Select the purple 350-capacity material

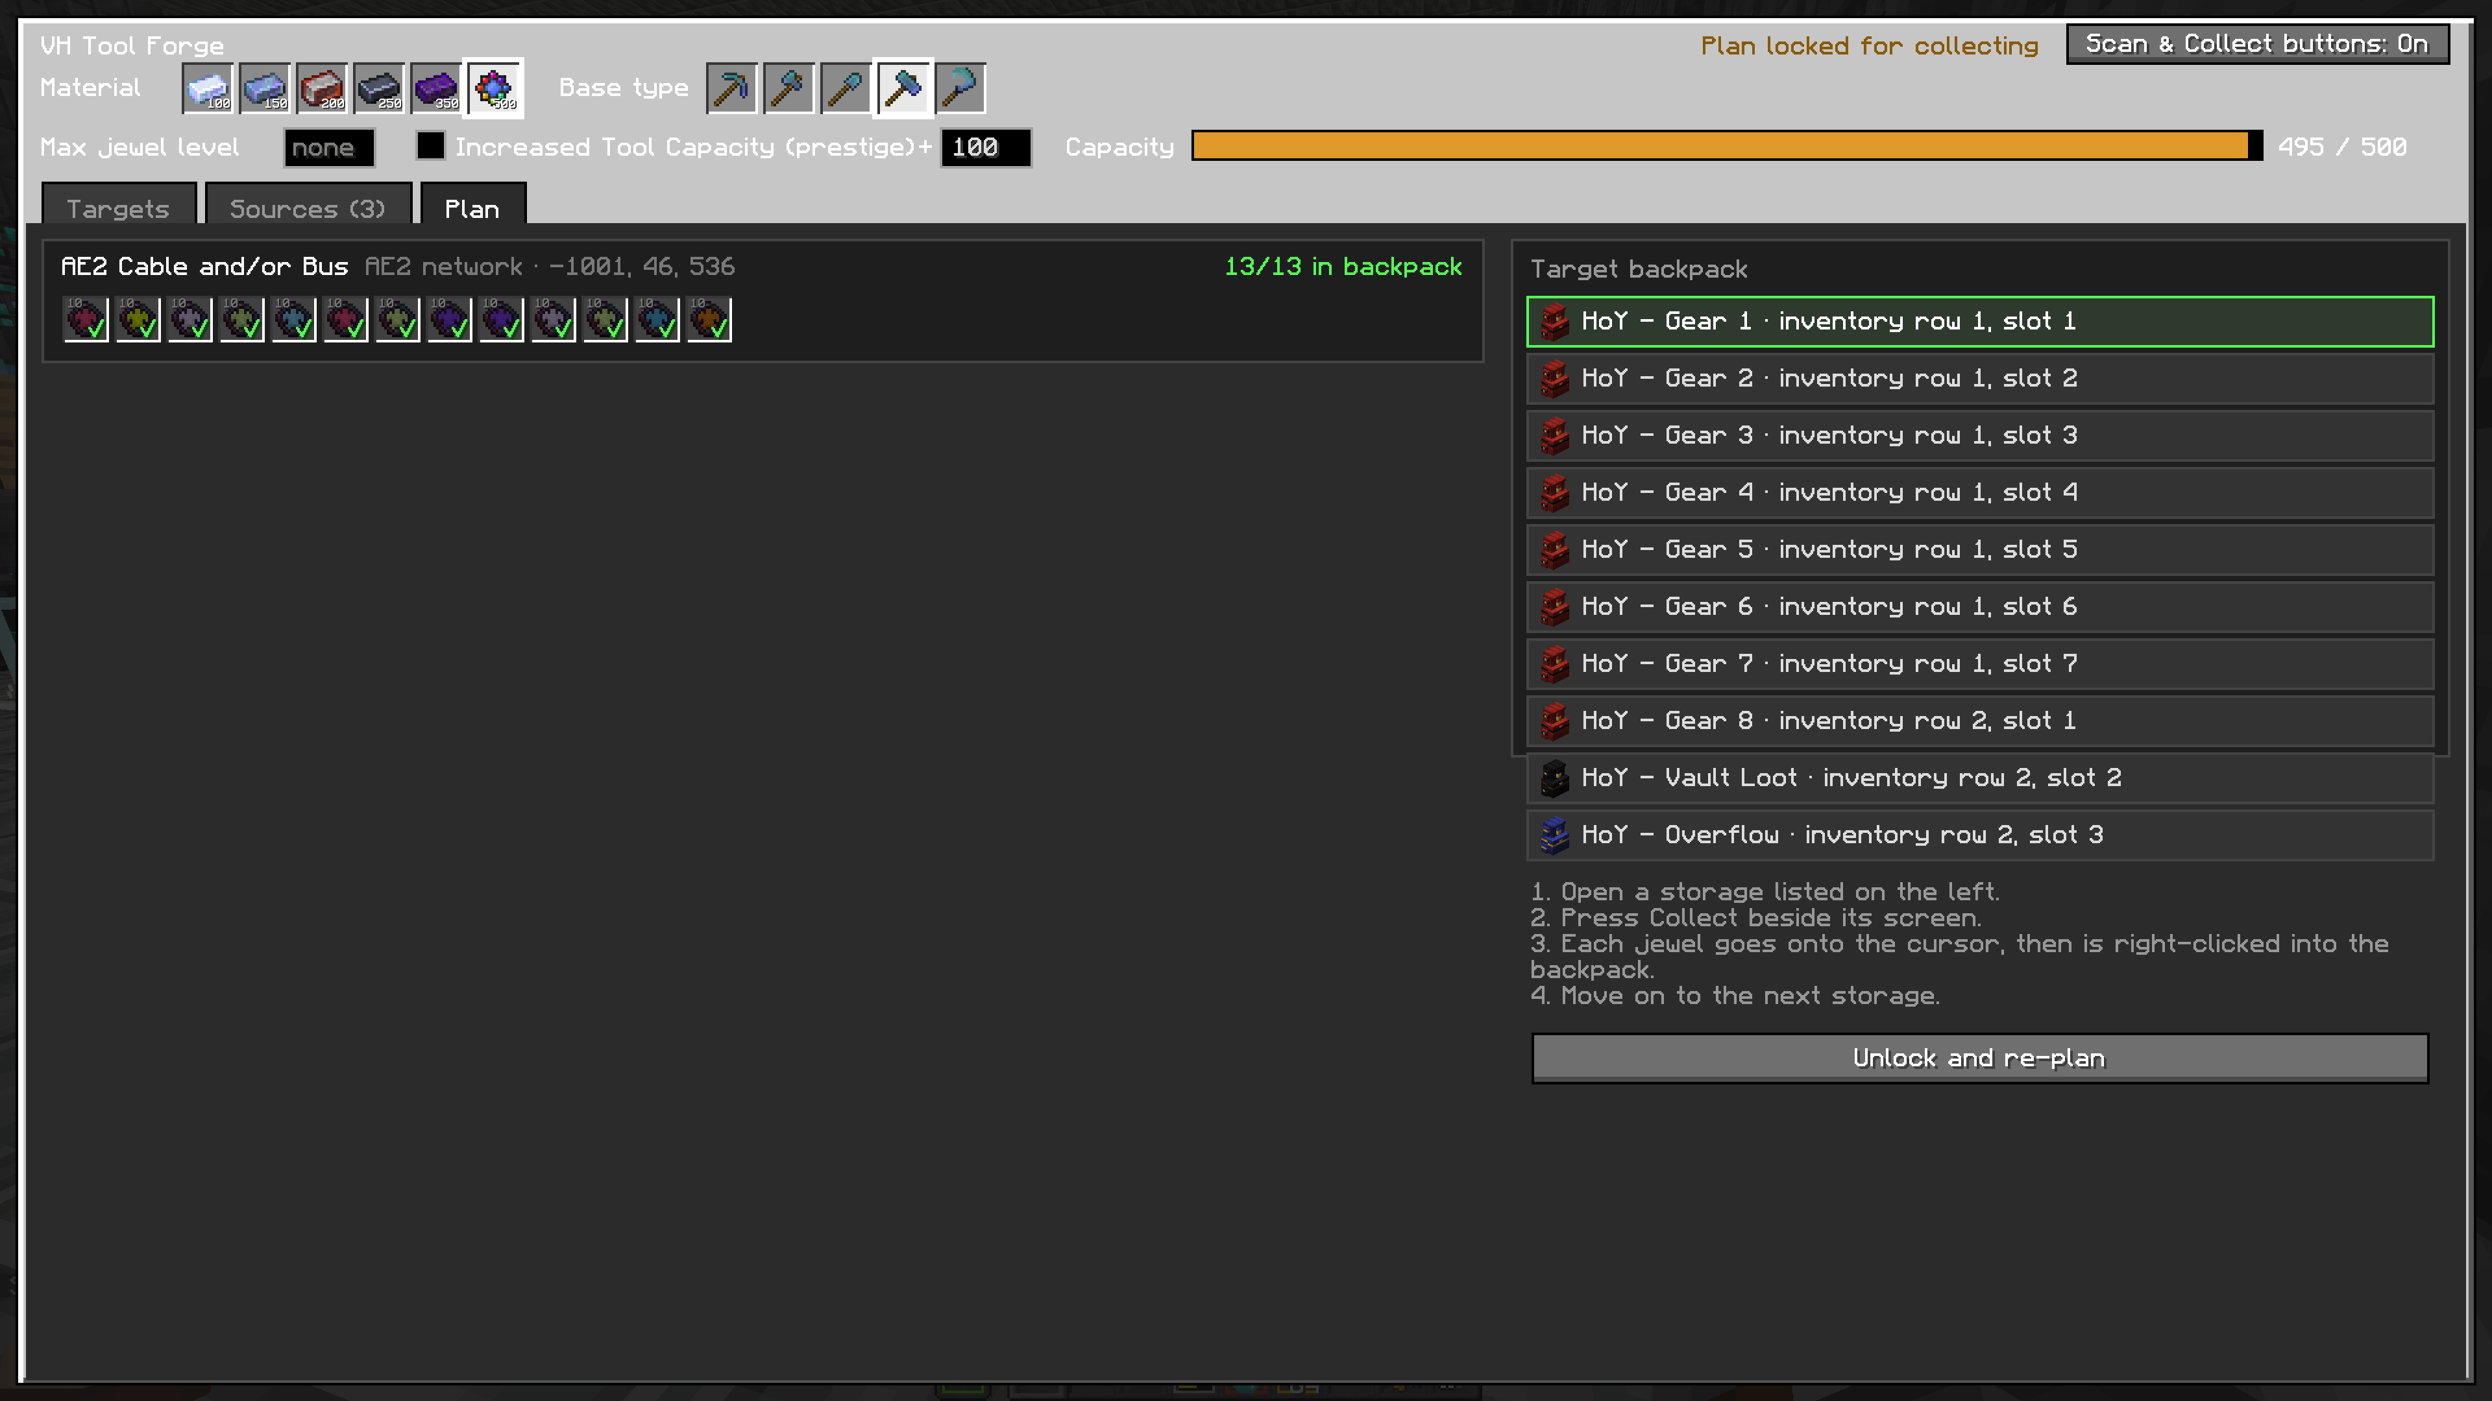point(435,89)
